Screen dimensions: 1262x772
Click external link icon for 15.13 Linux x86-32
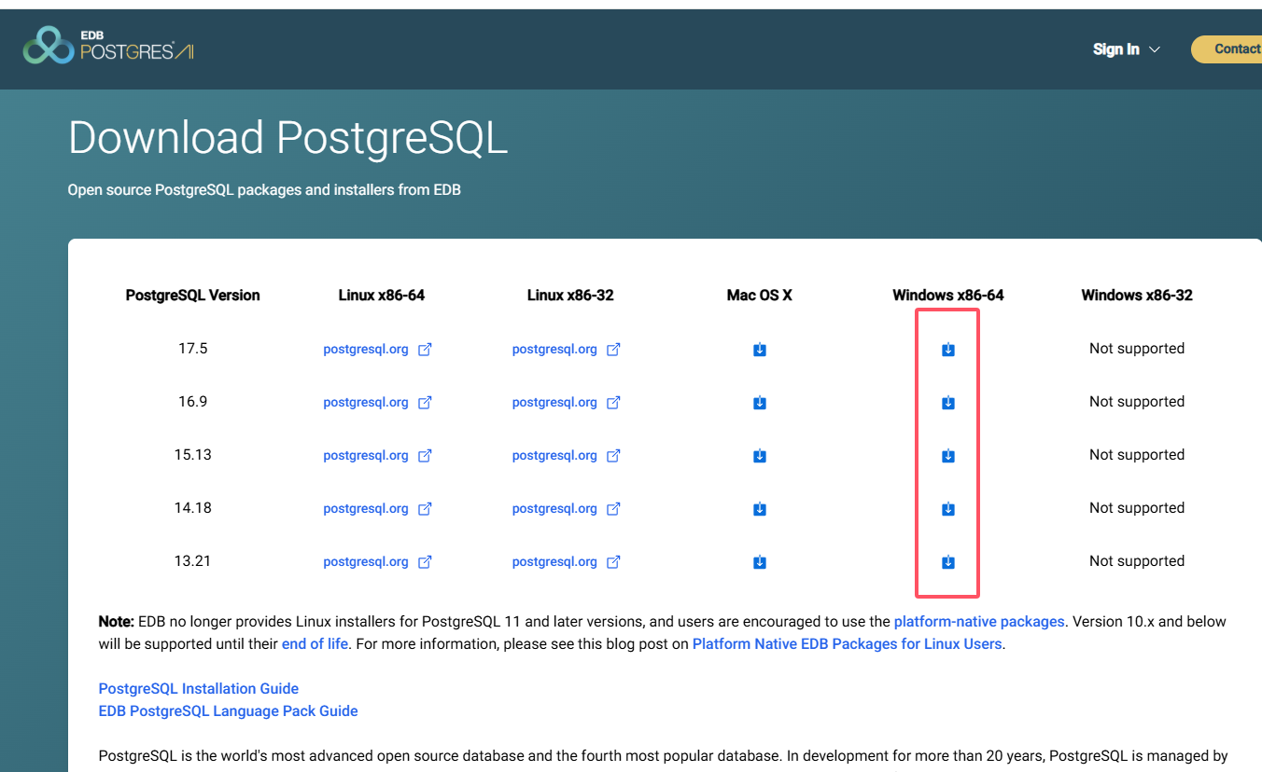(x=613, y=456)
